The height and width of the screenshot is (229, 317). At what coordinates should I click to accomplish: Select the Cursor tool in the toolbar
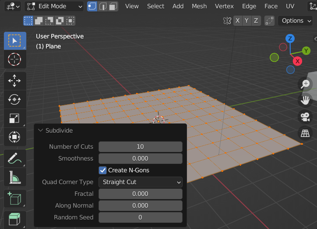click(15, 59)
